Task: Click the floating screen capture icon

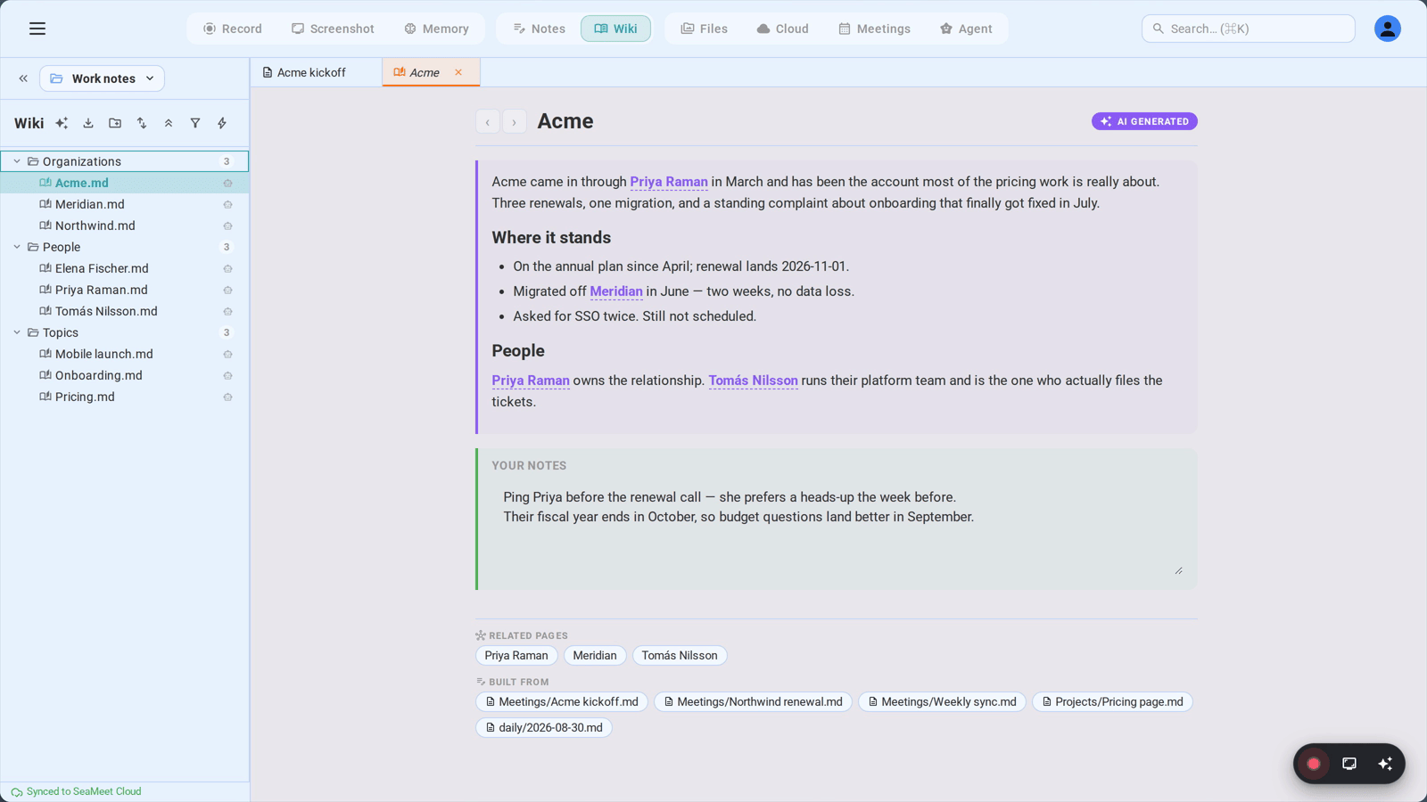Action: point(1349,764)
